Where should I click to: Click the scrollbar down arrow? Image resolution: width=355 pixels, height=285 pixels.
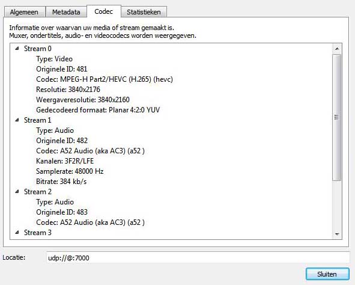click(x=337, y=234)
